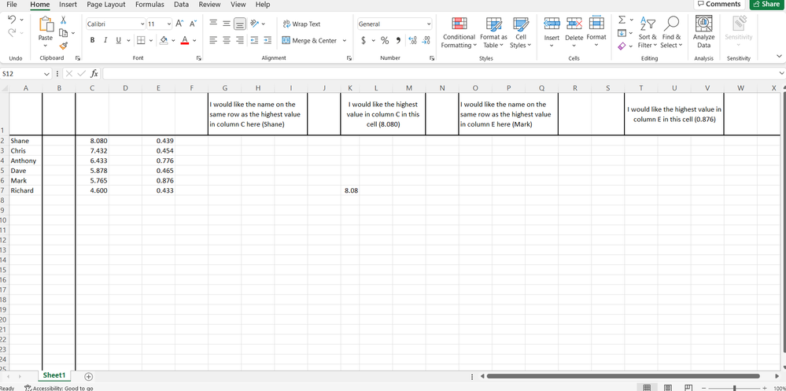786x391 pixels.
Task: Click Increase Indent icon
Action: (x=268, y=40)
